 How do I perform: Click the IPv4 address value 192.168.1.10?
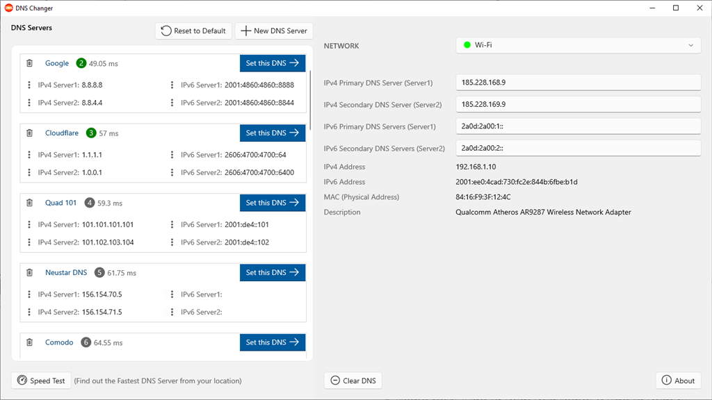click(476, 167)
